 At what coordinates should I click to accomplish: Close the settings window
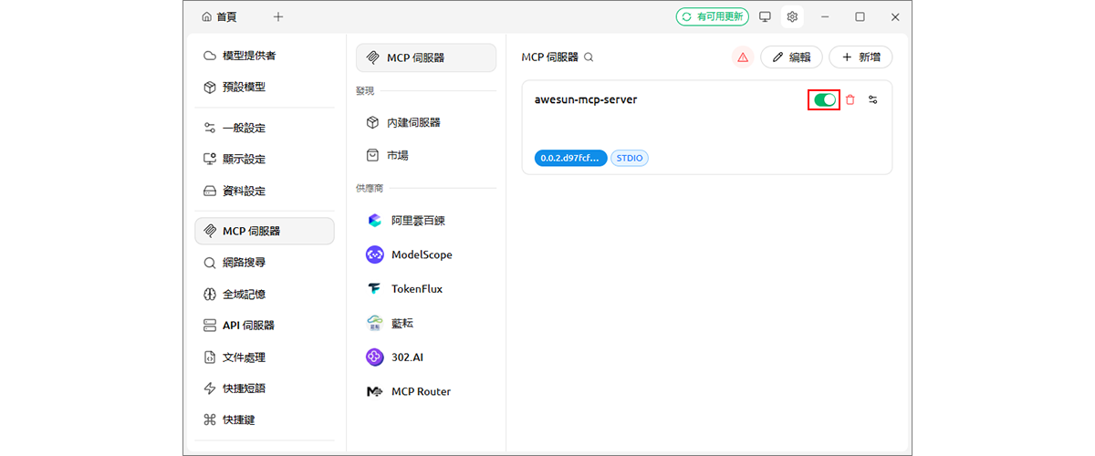click(895, 16)
